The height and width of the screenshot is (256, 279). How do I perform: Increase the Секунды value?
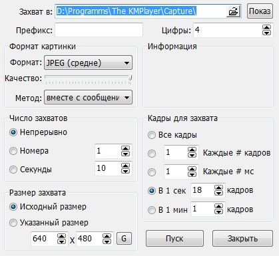tap(125, 166)
